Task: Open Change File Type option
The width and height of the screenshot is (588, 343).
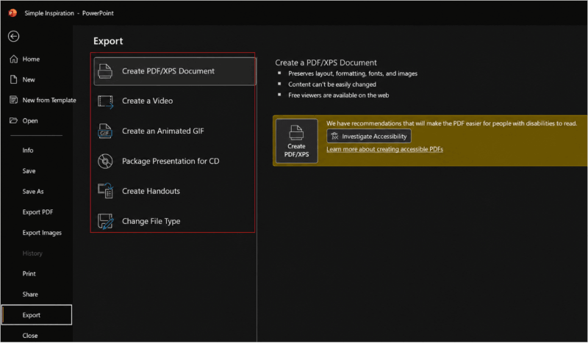Action: tap(175, 221)
